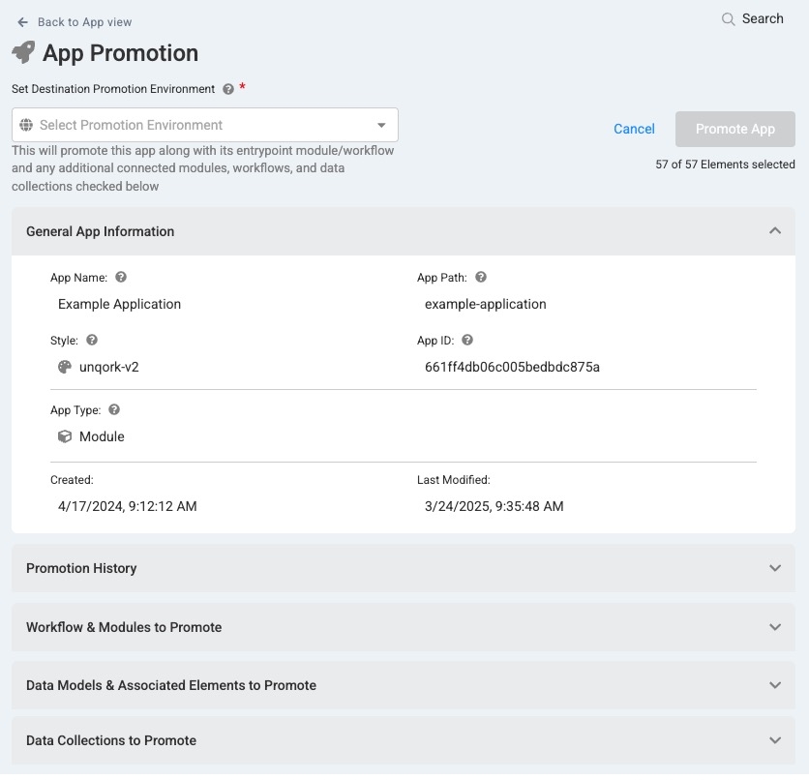The image size is (809, 780).
Task: Click the globe icon in environment selector
Action: click(x=26, y=125)
